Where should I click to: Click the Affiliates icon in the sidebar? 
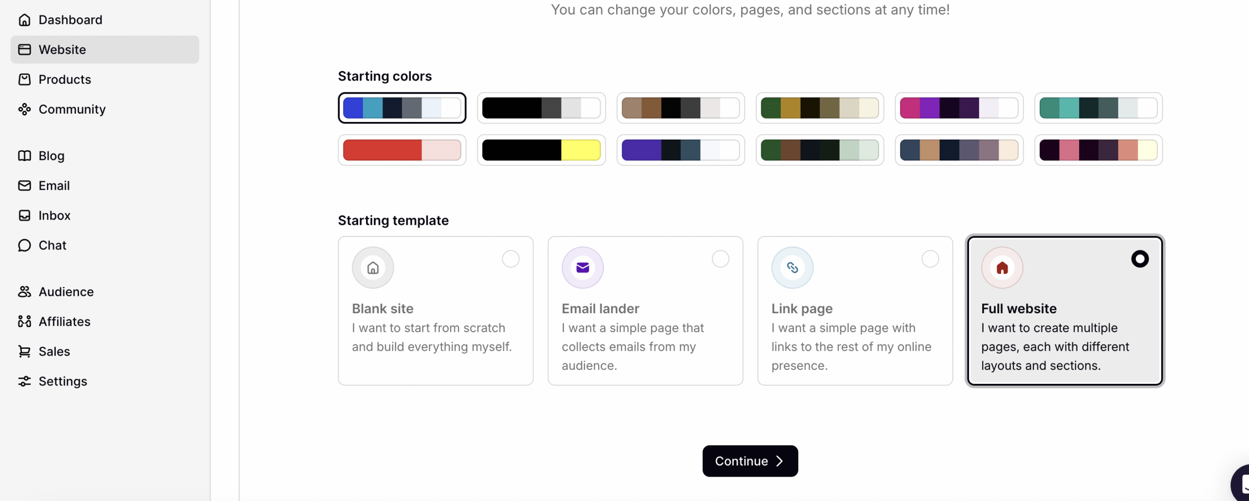point(24,321)
